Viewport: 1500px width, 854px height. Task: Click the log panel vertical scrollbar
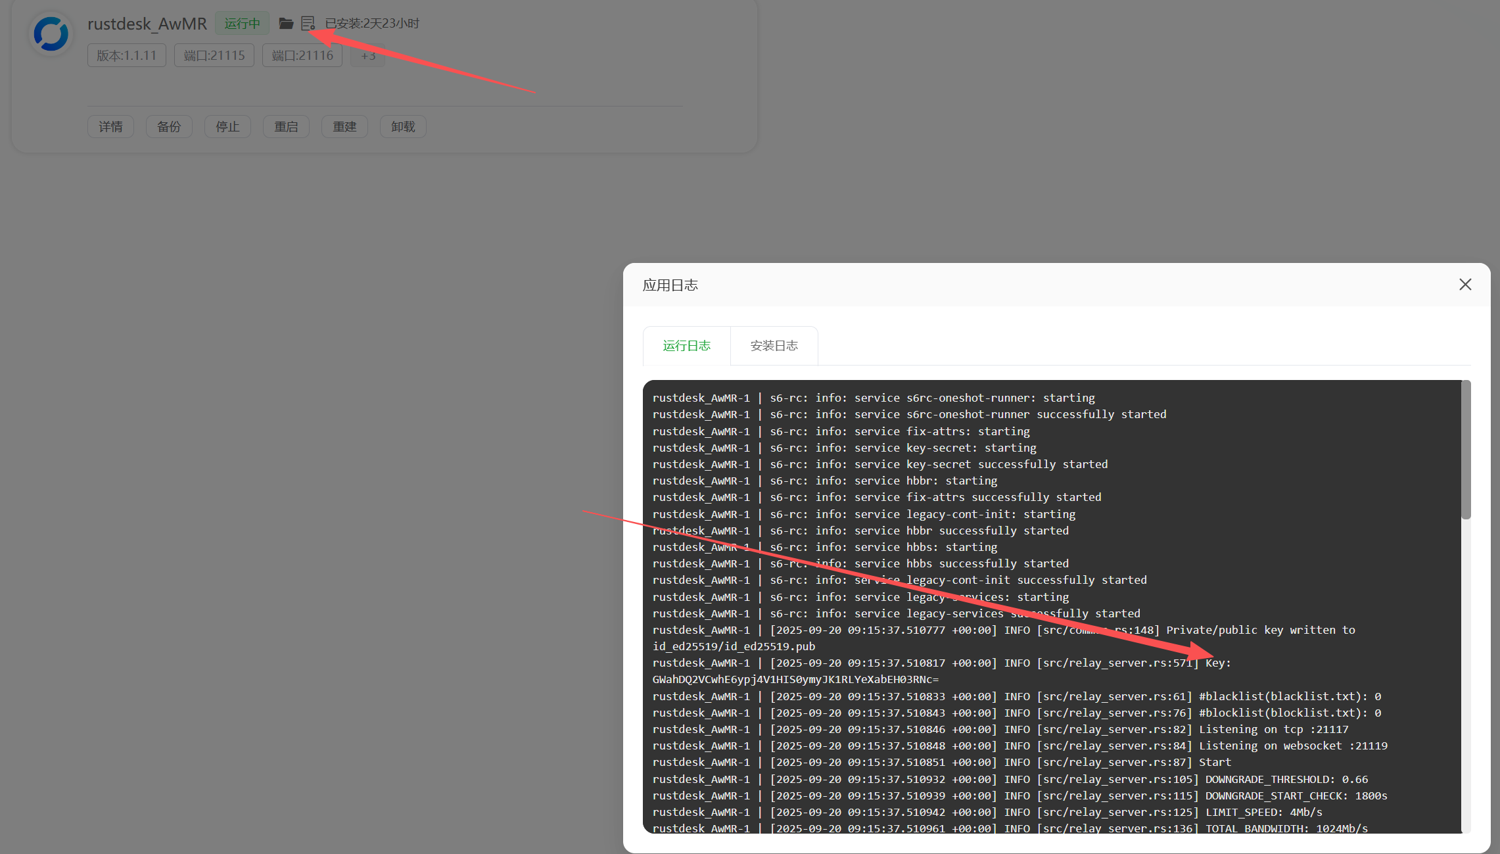(1466, 450)
